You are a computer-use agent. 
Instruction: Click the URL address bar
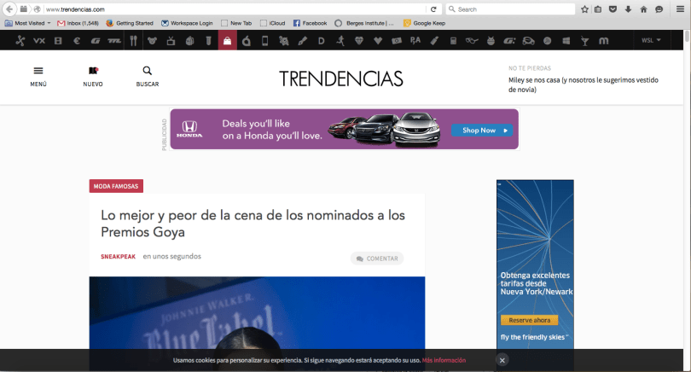(x=235, y=9)
